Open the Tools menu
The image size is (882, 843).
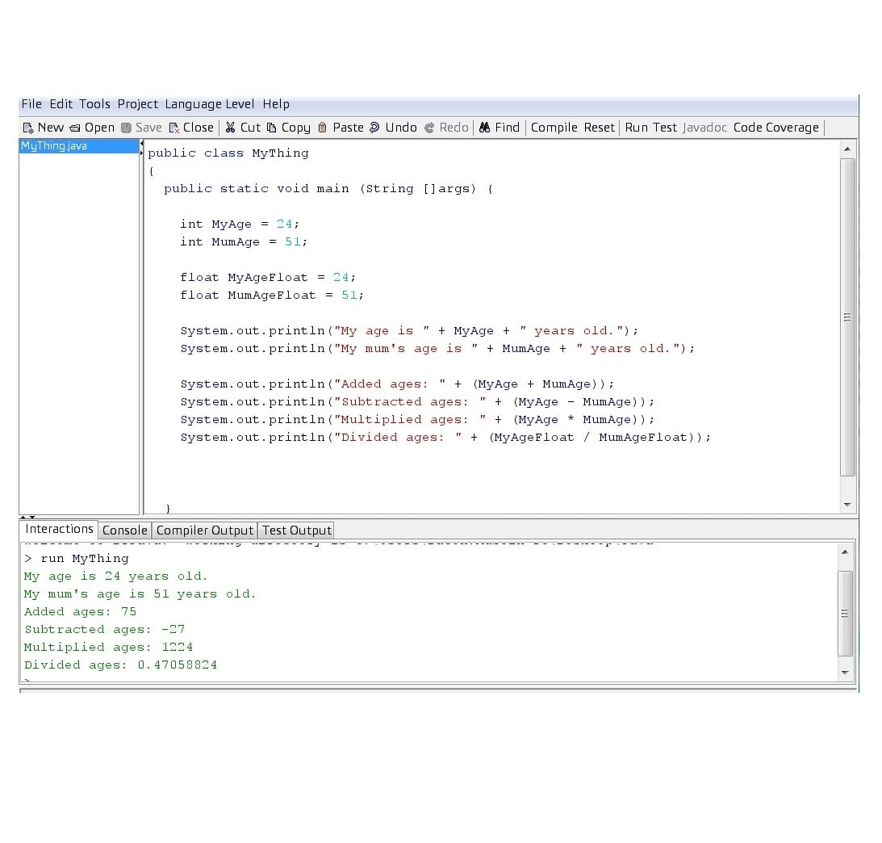tap(94, 104)
